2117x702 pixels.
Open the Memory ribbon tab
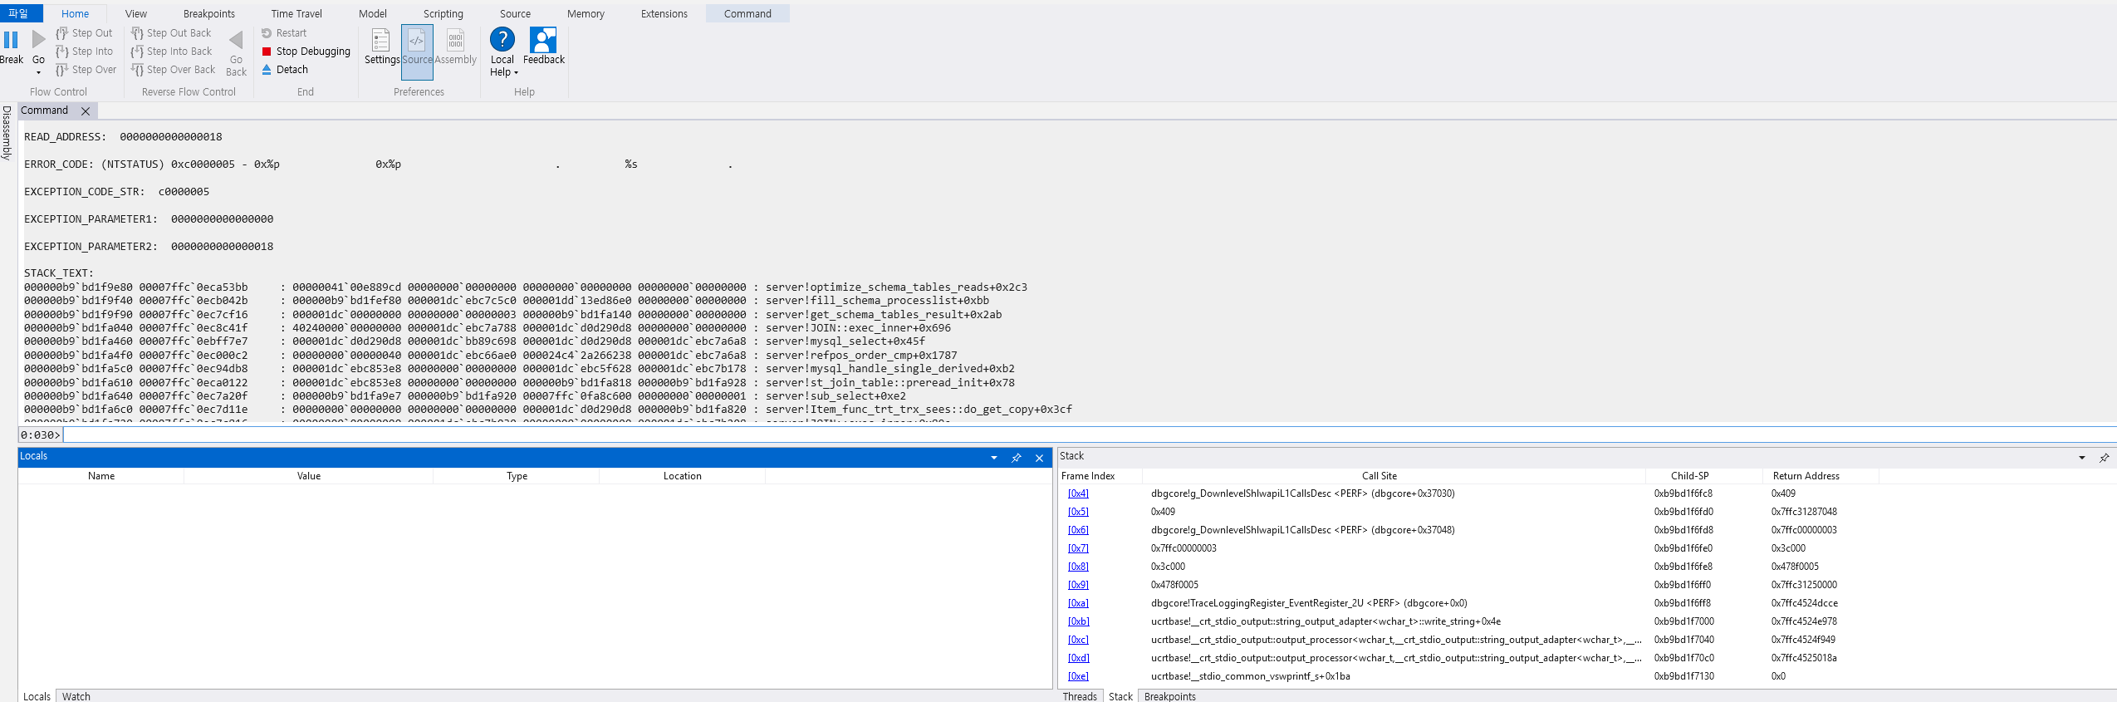[586, 13]
